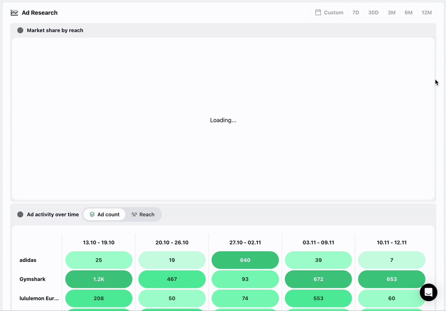Open the chat support widget
Viewport: 446px width, 311px height.
[428, 292]
